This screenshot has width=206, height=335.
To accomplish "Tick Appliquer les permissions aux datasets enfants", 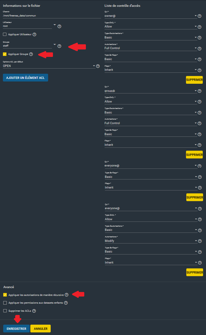I will (x=5, y=303).
